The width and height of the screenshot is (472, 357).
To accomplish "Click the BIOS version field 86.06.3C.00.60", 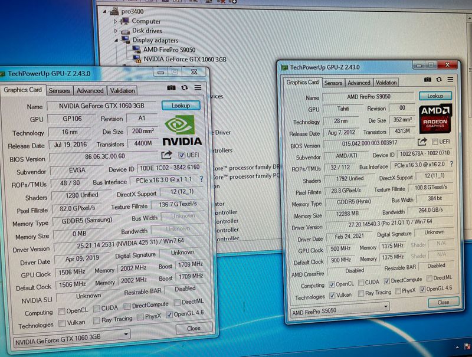I will click(105, 156).
